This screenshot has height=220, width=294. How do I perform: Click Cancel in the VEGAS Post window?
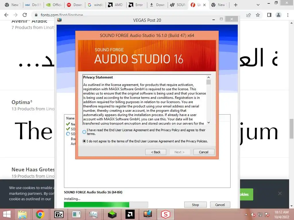pyautogui.click(x=220, y=205)
